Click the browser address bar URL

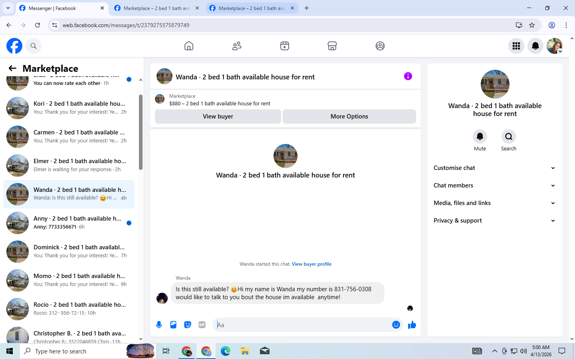[x=126, y=25]
